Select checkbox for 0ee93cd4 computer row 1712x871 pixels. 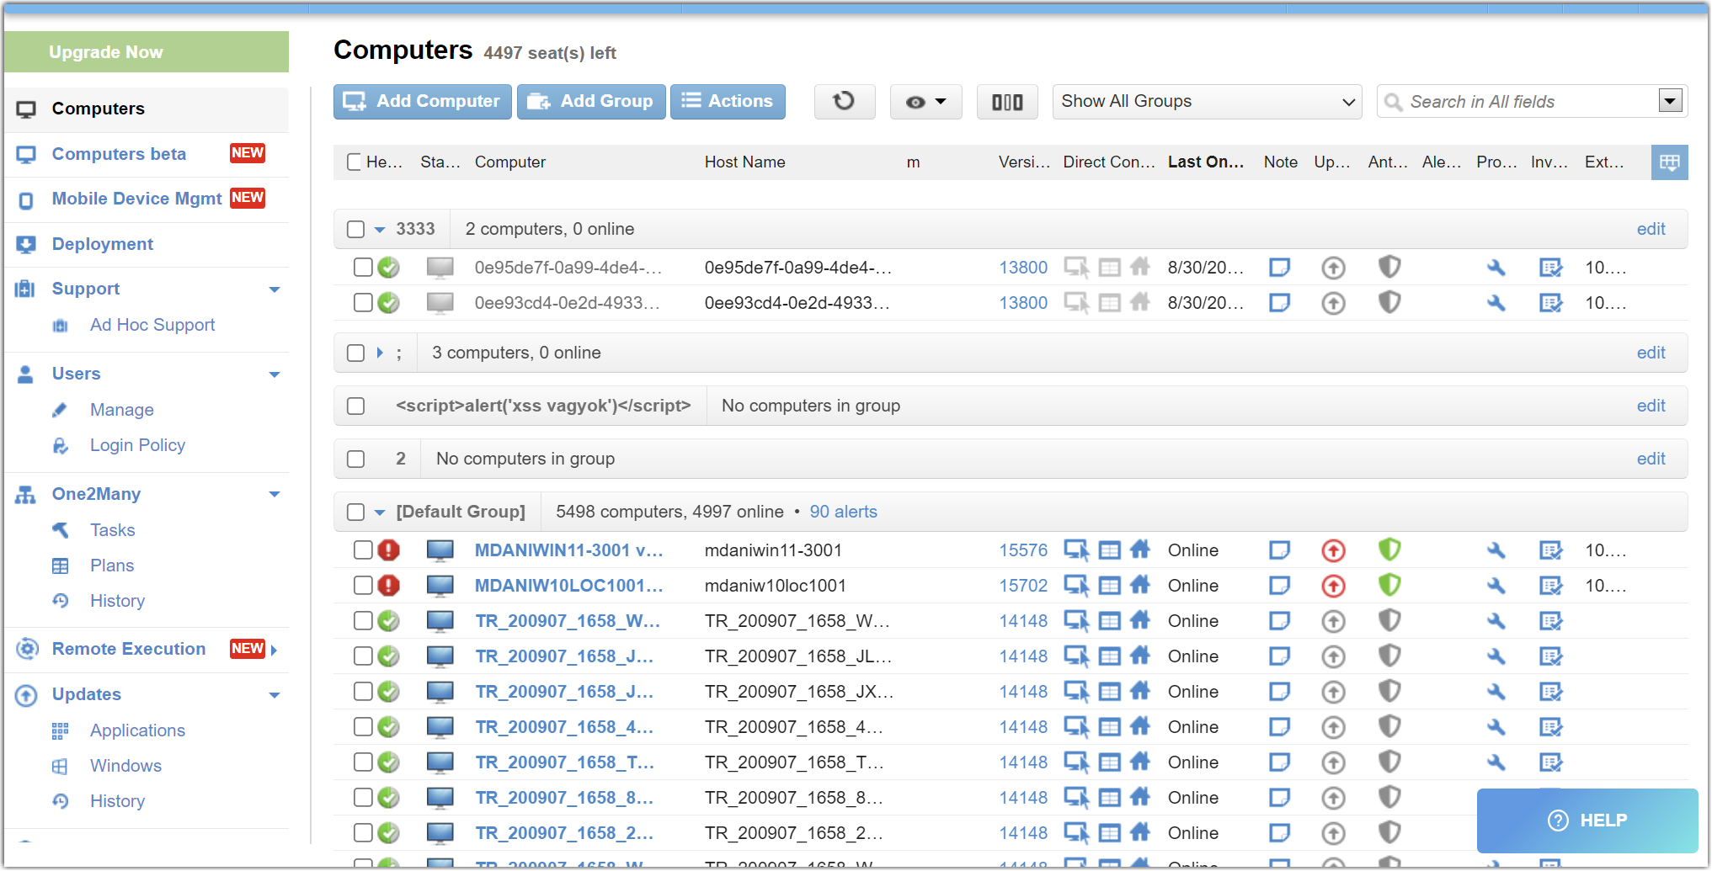[x=363, y=303]
